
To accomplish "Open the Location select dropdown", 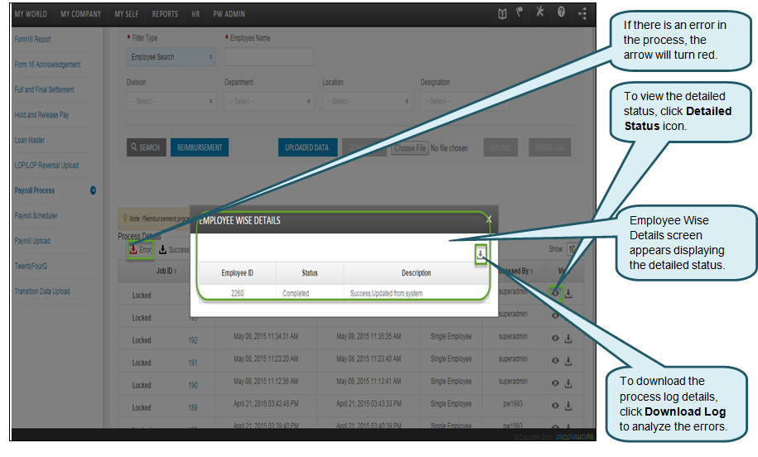I will [367, 102].
